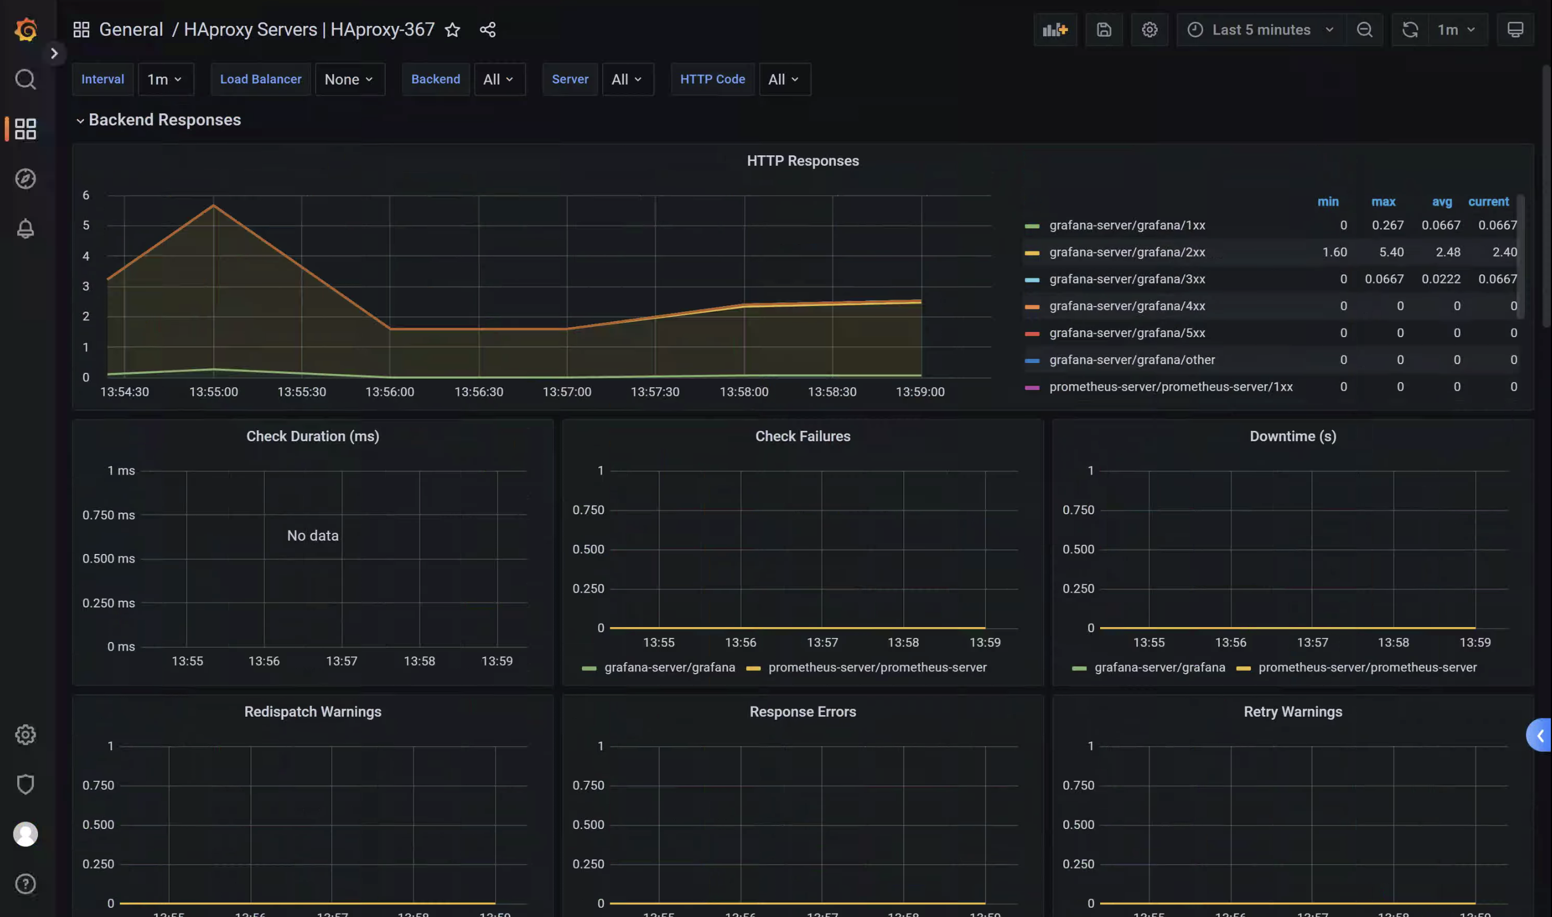Toggle grafana-server/grafana/1xx series
This screenshot has width=1552, height=917.
tap(1127, 225)
